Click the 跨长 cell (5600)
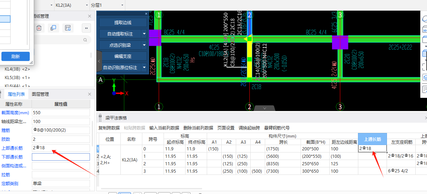The height and width of the screenshot is (194, 427). [x=283, y=156]
